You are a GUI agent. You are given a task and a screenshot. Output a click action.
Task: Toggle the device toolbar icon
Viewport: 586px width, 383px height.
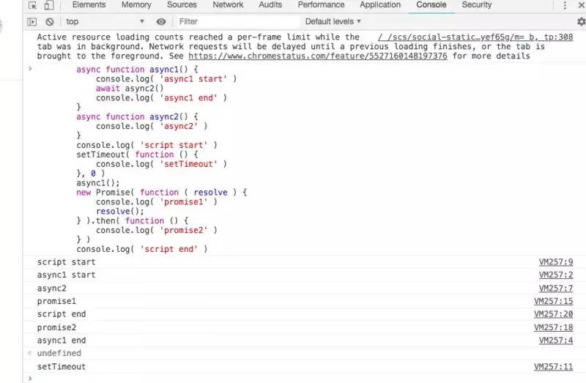48,5
